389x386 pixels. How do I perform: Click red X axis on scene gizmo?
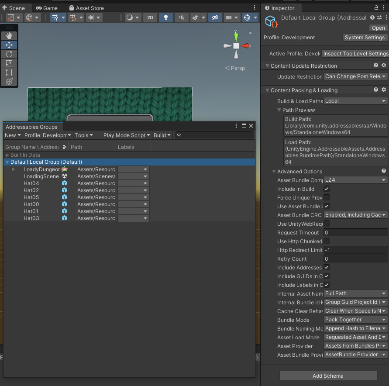tap(245, 46)
